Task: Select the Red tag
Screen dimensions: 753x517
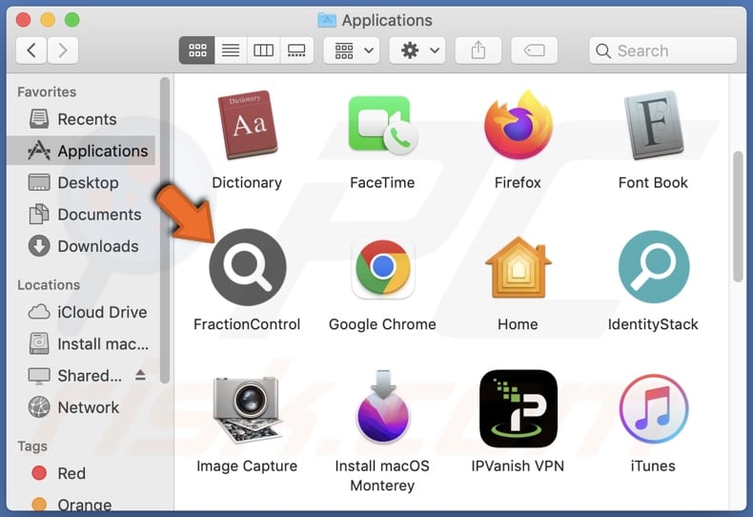Action: point(82,473)
